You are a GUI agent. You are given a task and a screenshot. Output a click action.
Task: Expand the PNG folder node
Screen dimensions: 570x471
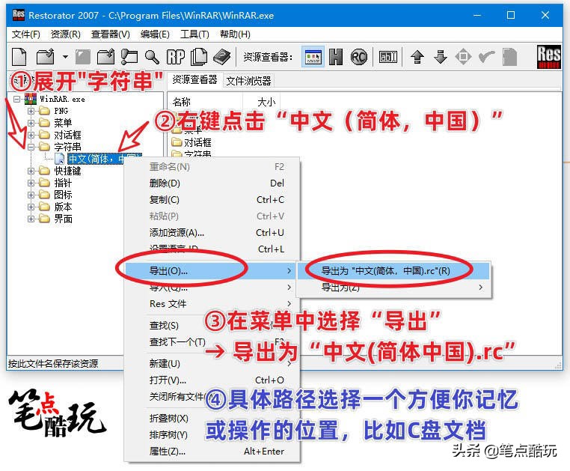click(x=31, y=111)
